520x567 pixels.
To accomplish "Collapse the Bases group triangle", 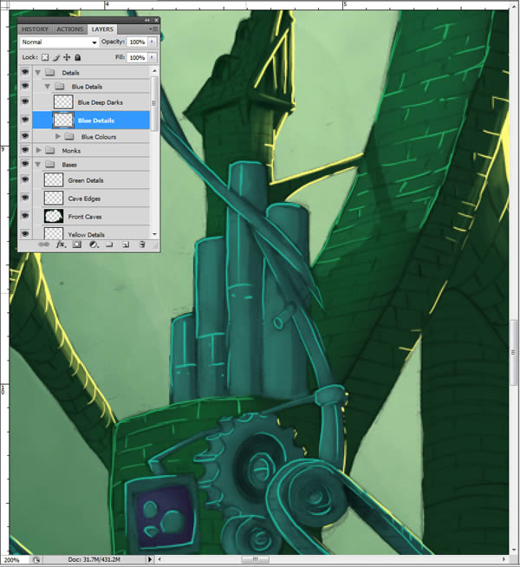I will coord(38,165).
